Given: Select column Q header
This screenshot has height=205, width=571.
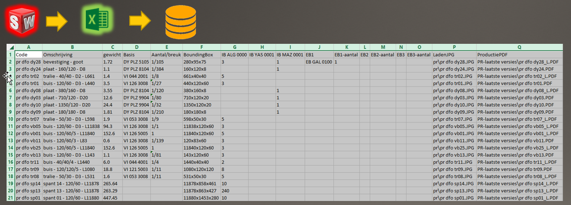Looking at the screenshot, I should coord(520,47).
